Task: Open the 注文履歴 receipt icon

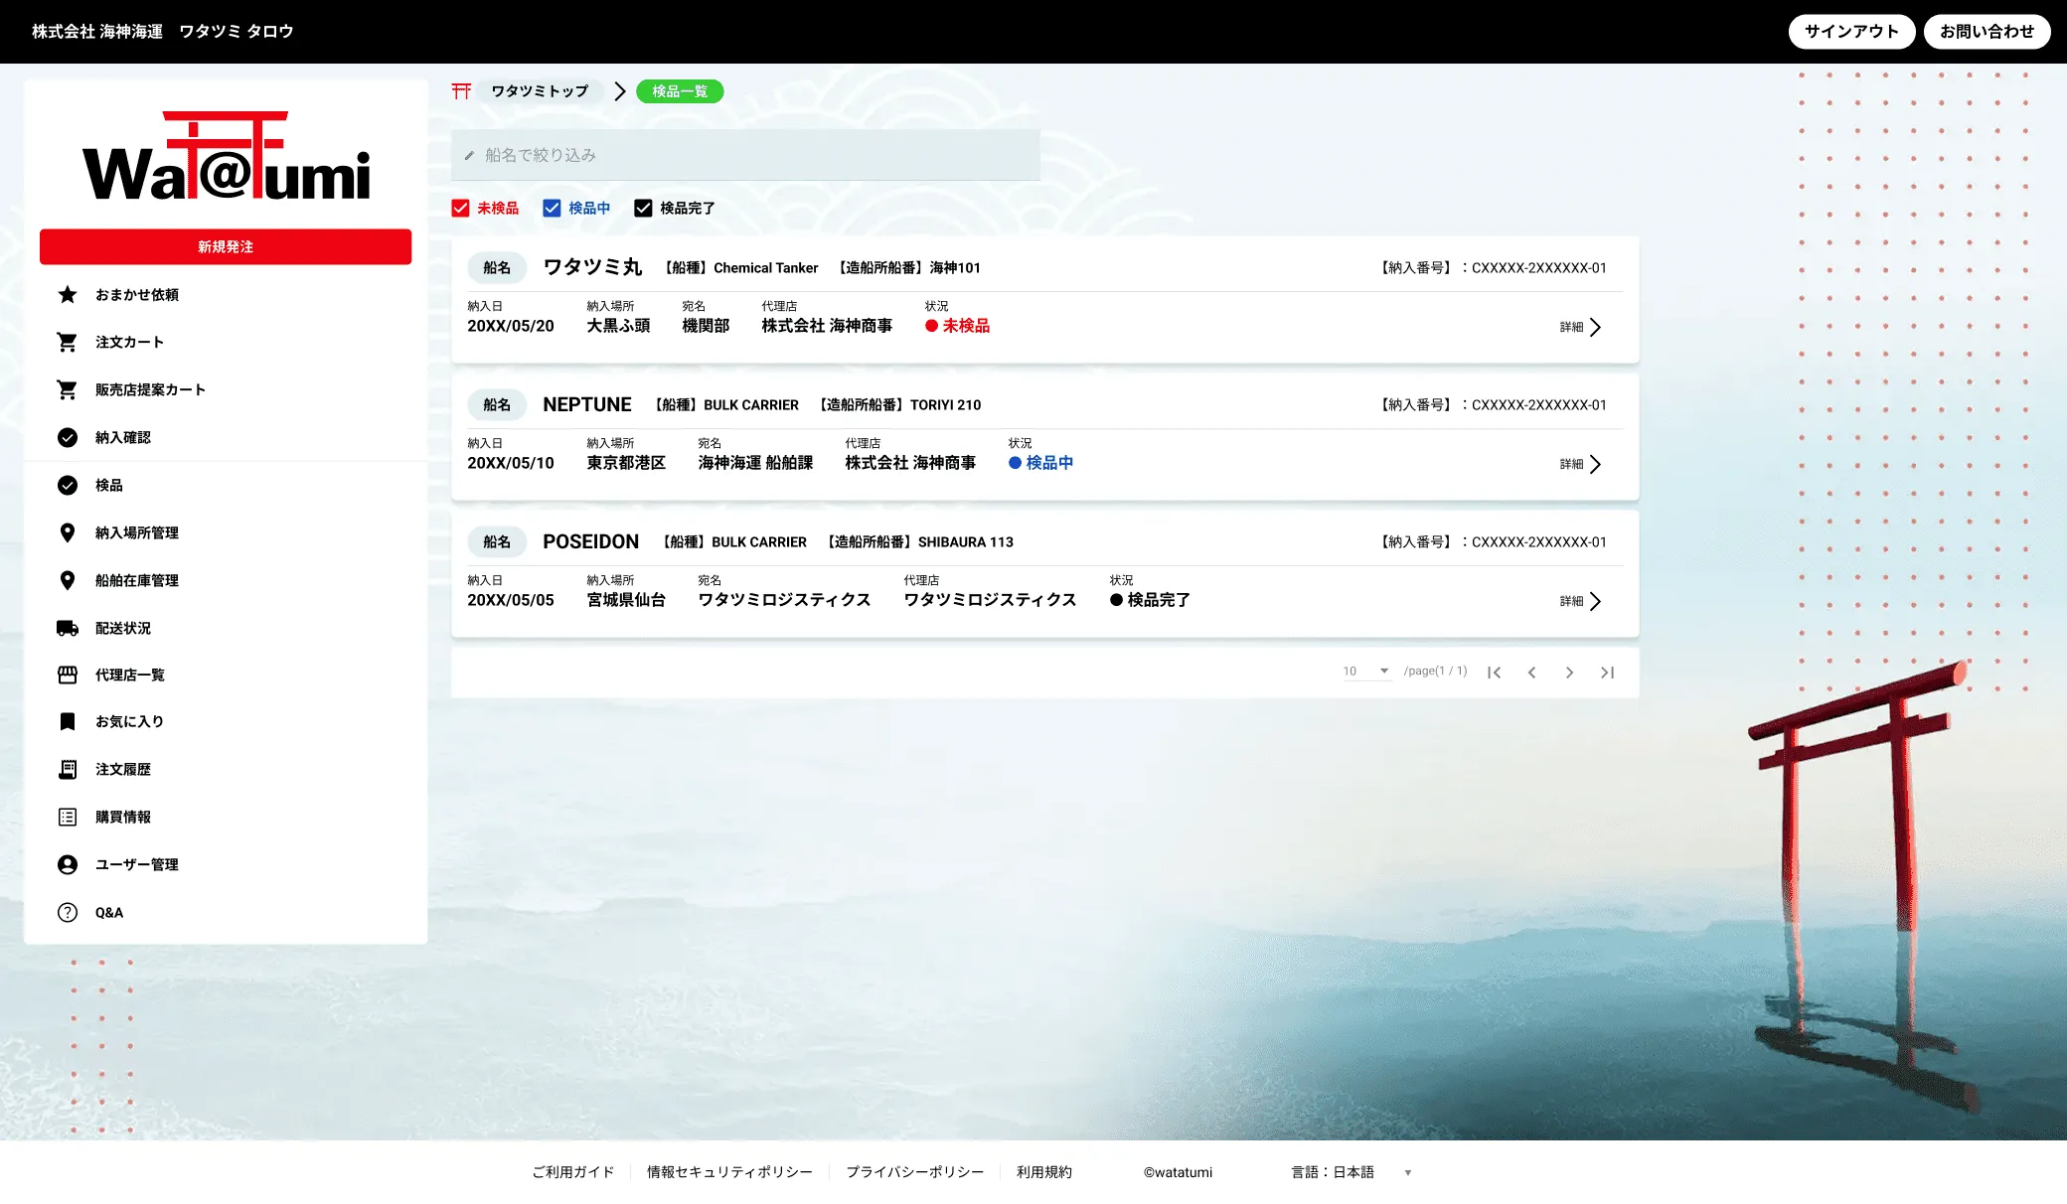Action: (x=67, y=770)
